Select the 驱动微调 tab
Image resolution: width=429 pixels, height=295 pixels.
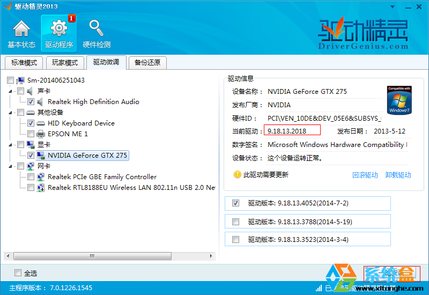[106, 62]
